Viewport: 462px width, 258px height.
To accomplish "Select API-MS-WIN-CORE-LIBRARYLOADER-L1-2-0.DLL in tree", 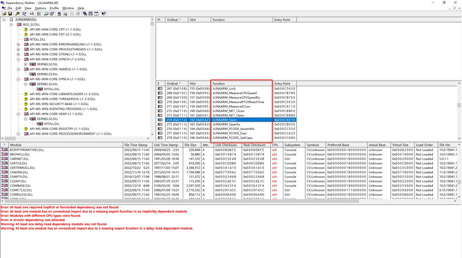I will click(65, 94).
